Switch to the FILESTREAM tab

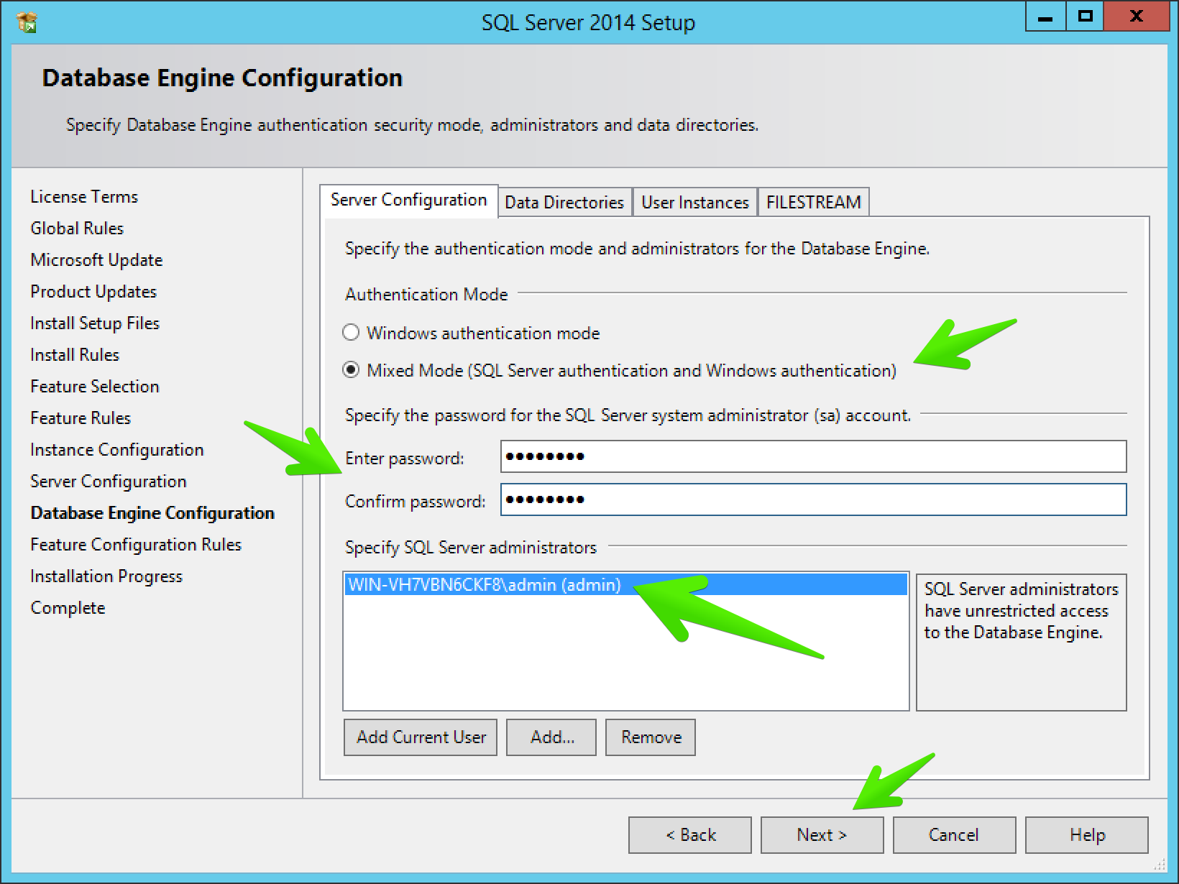click(813, 203)
